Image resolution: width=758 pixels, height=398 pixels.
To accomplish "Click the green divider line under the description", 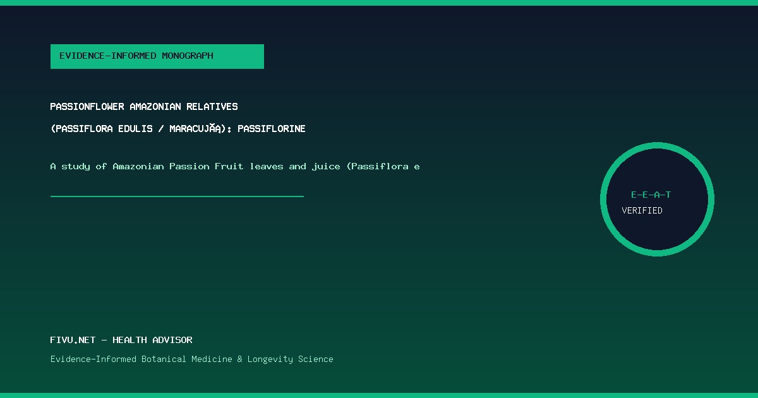I will click(177, 196).
